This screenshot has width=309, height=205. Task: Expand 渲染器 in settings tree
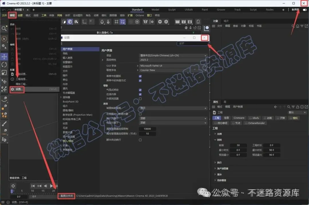point(61,97)
